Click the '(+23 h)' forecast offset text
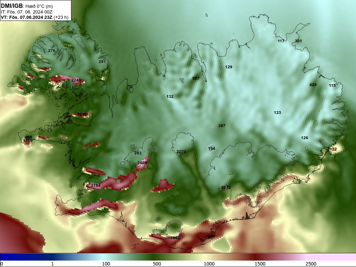This screenshot has height=267, width=356. (61, 17)
